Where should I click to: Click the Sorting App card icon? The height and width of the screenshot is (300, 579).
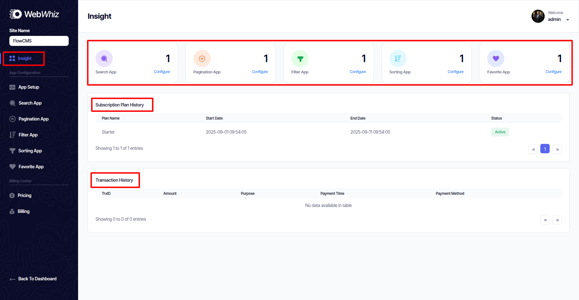point(398,59)
